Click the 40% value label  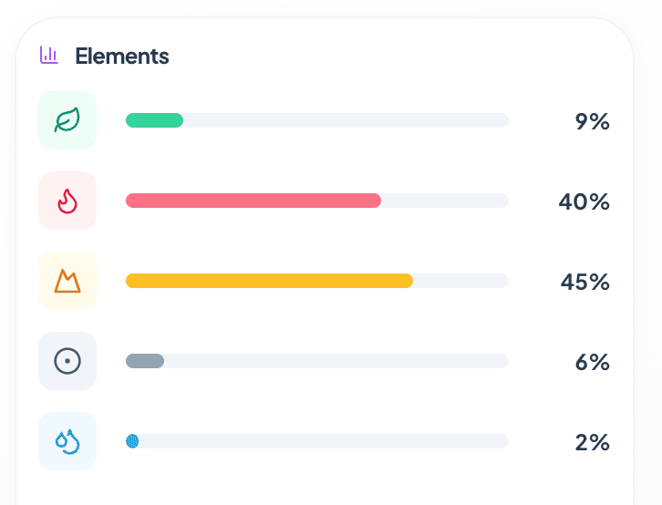coord(584,201)
